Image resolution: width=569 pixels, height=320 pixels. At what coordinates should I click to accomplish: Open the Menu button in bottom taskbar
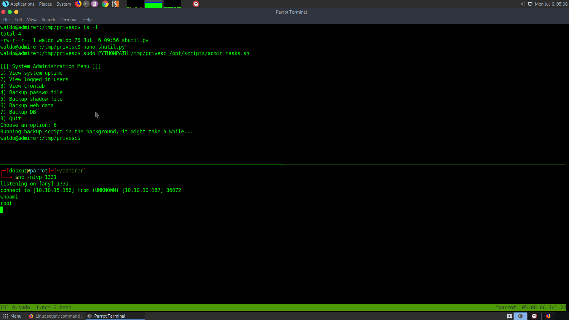click(12, 316)
